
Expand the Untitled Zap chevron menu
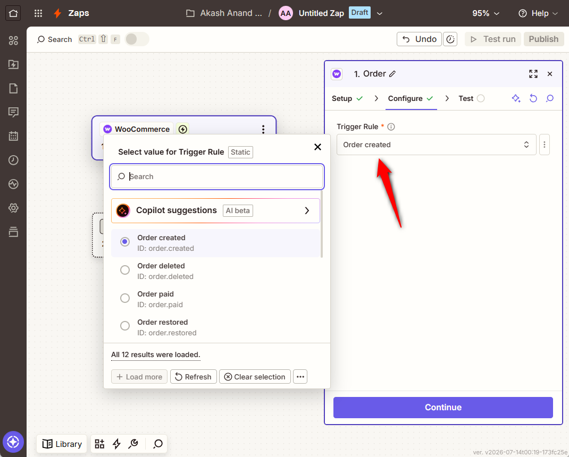pos(380,13)
